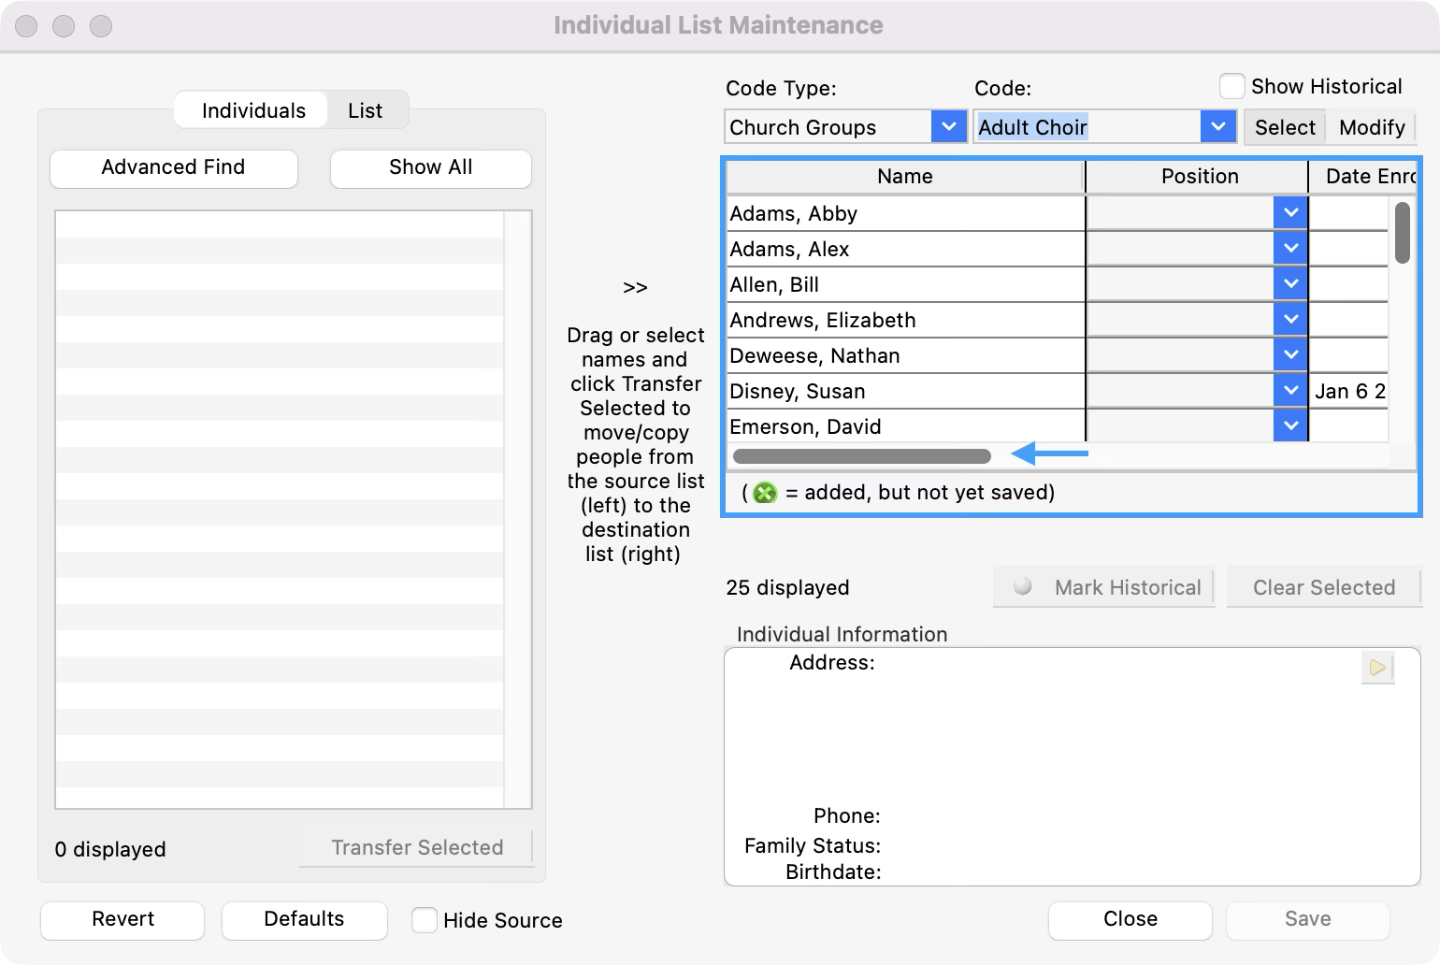Click the >> transfer arrows symbol
The image size is (1440, 965).
point(635,288)
